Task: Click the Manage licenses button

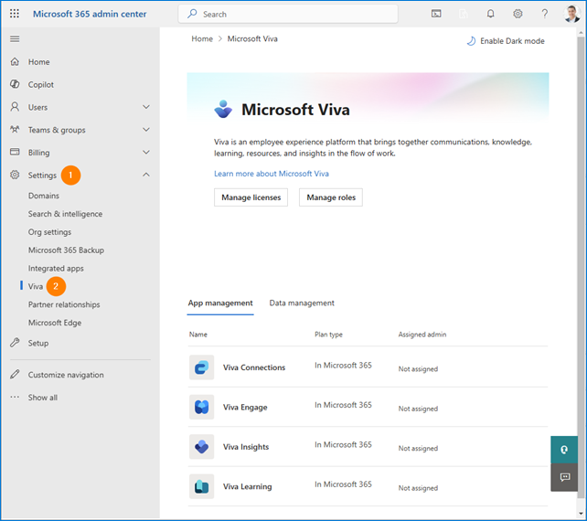Action: [251, 197]
